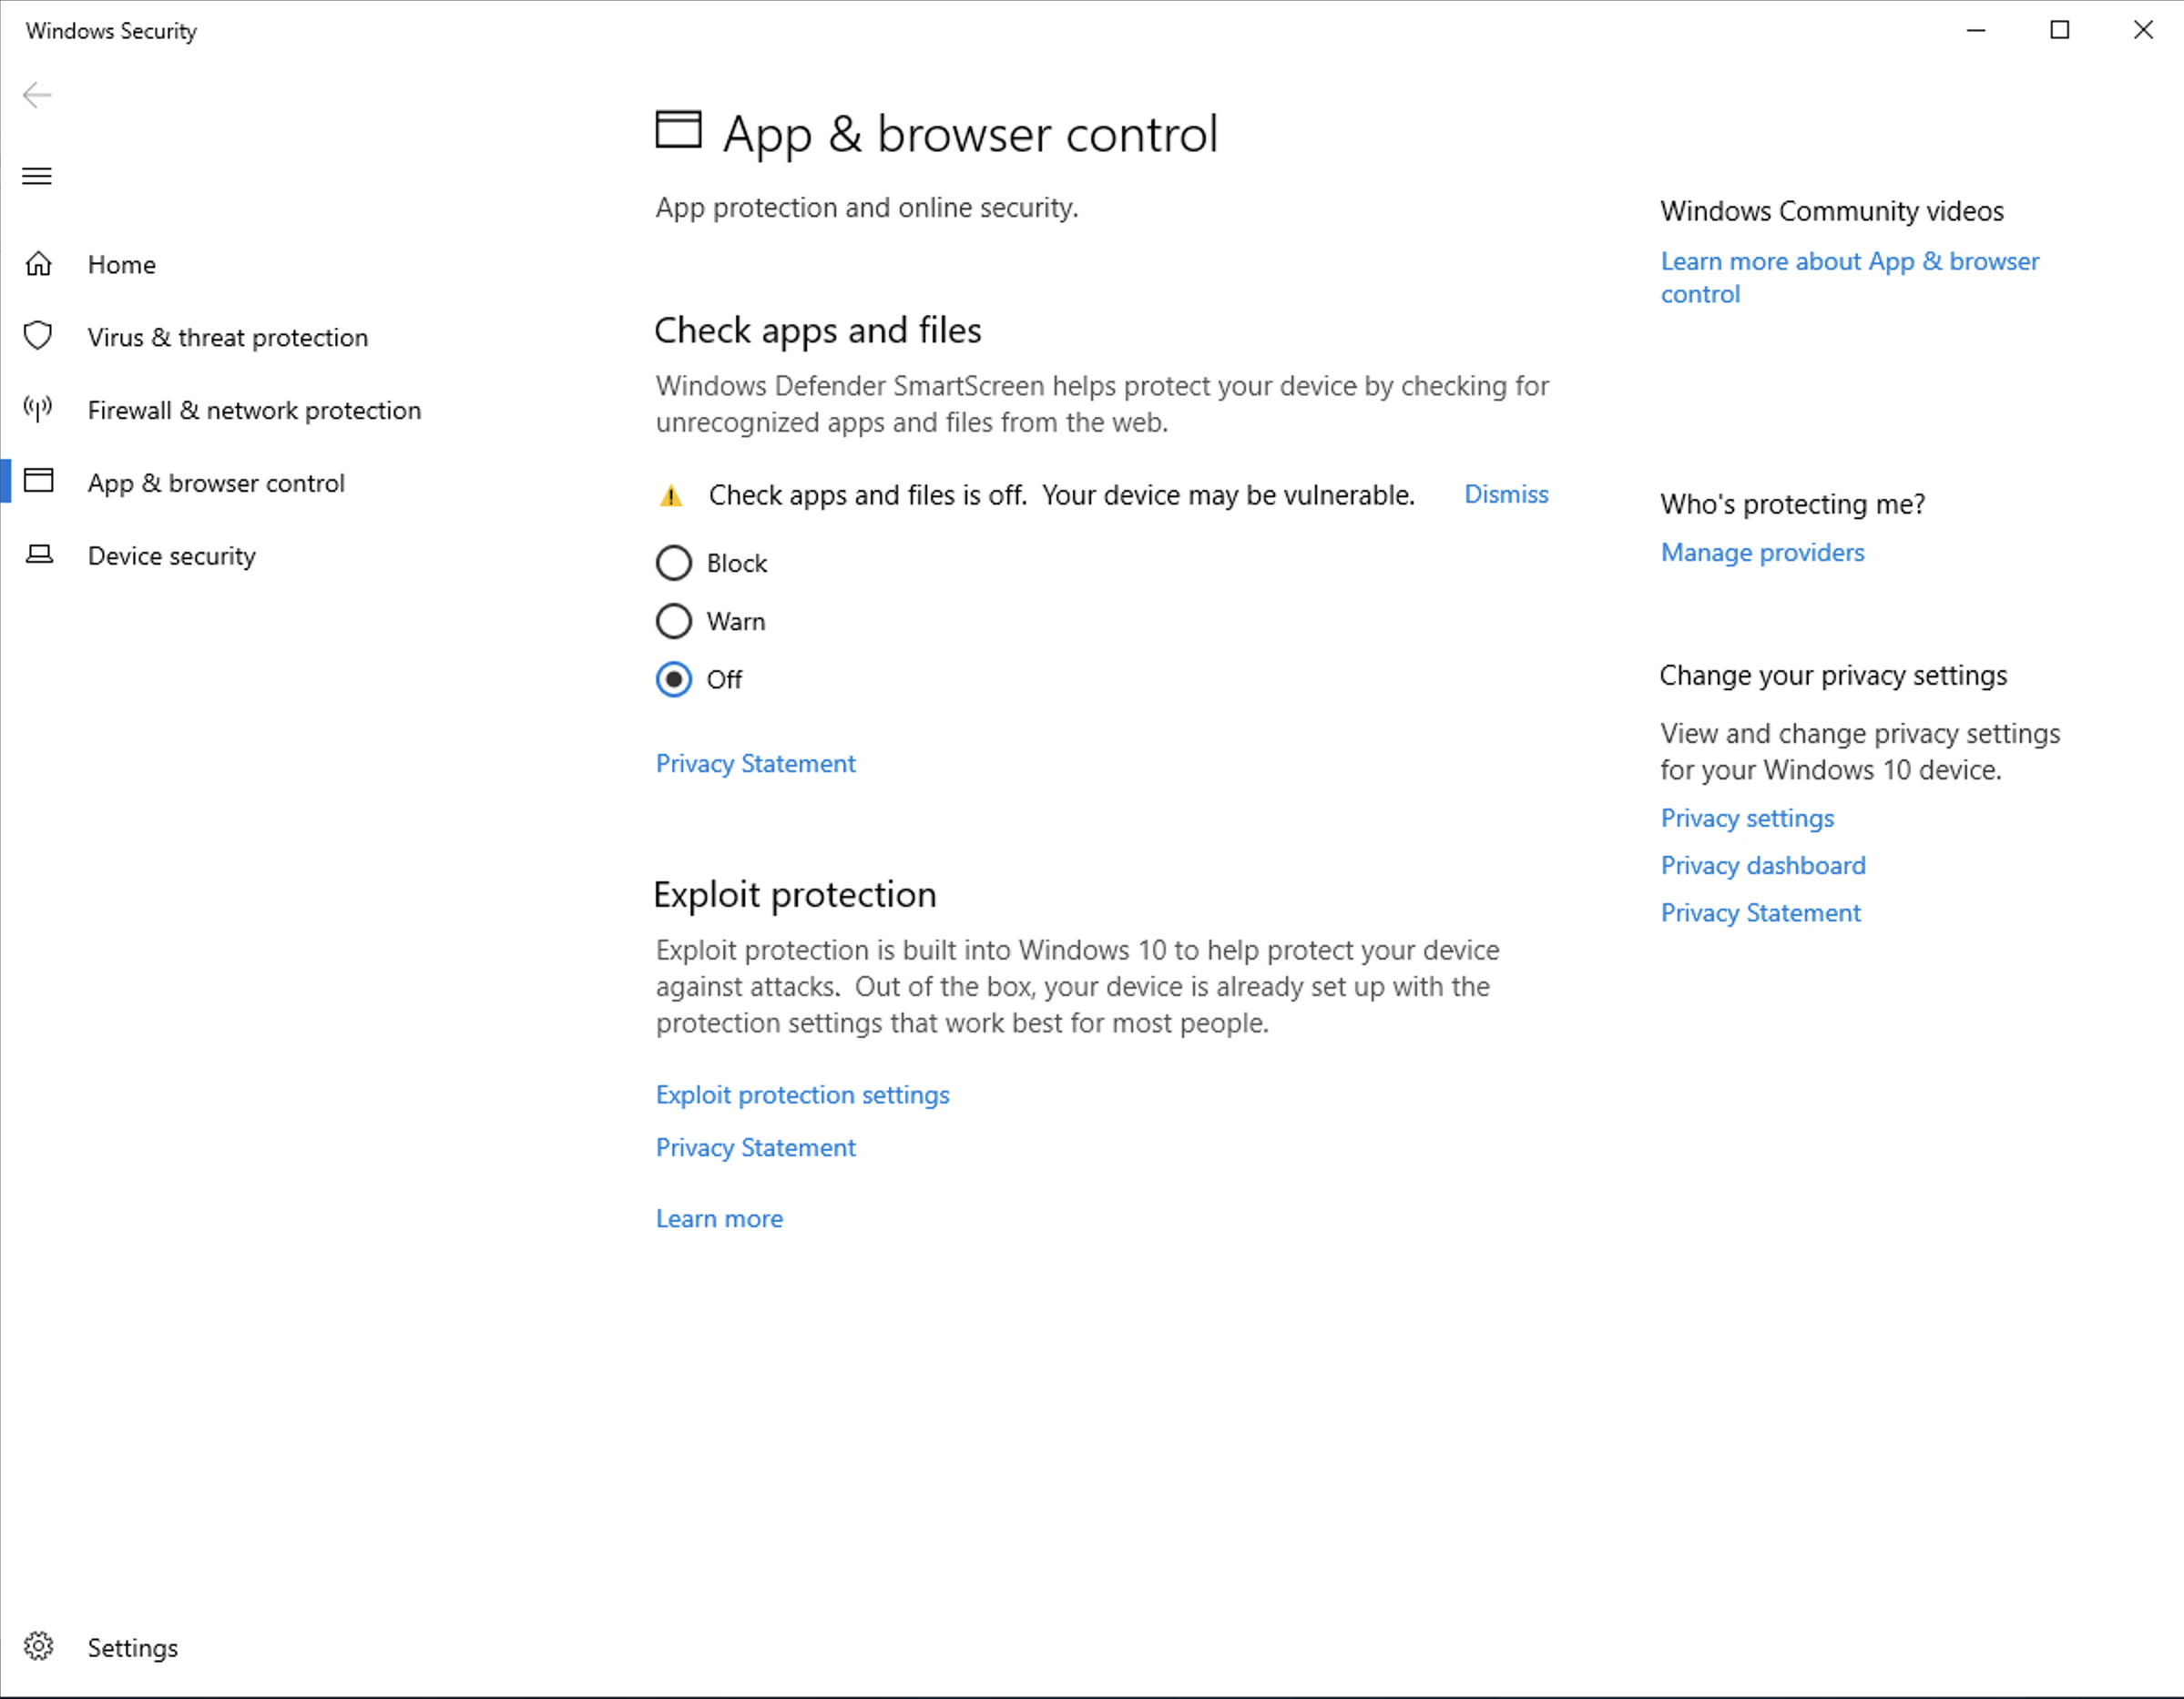
Task: Click the Virus & threat protection shield icon
Action: click(x=38, y=336)
